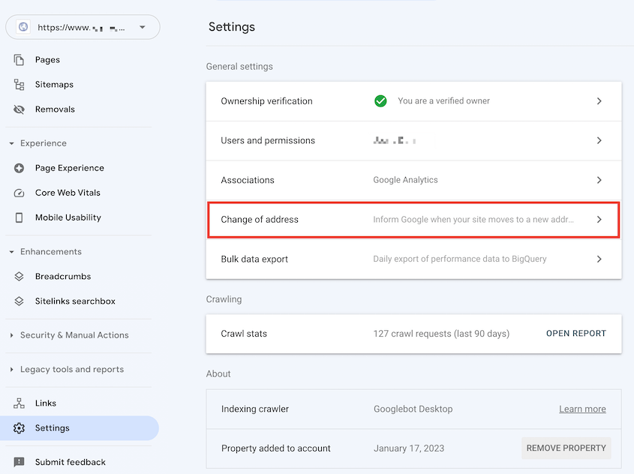The width and height of the screenshot is (634, 474).
Task: Click the Mobile Usability phone icon
Action: point(18,217)
